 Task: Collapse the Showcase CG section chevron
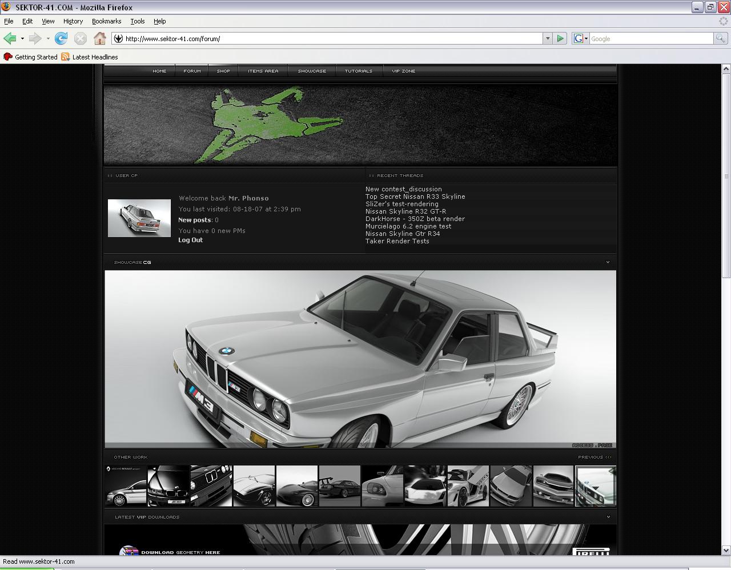[608, 262]
